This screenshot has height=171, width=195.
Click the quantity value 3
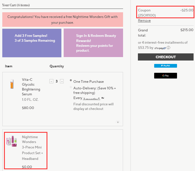tap(57, 81)
